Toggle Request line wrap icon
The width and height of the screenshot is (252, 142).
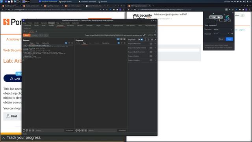coord(72,43)
